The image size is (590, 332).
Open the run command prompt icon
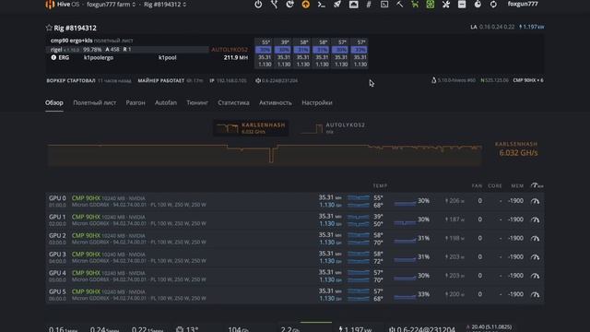pyautogui.click(x=322, y=4)
